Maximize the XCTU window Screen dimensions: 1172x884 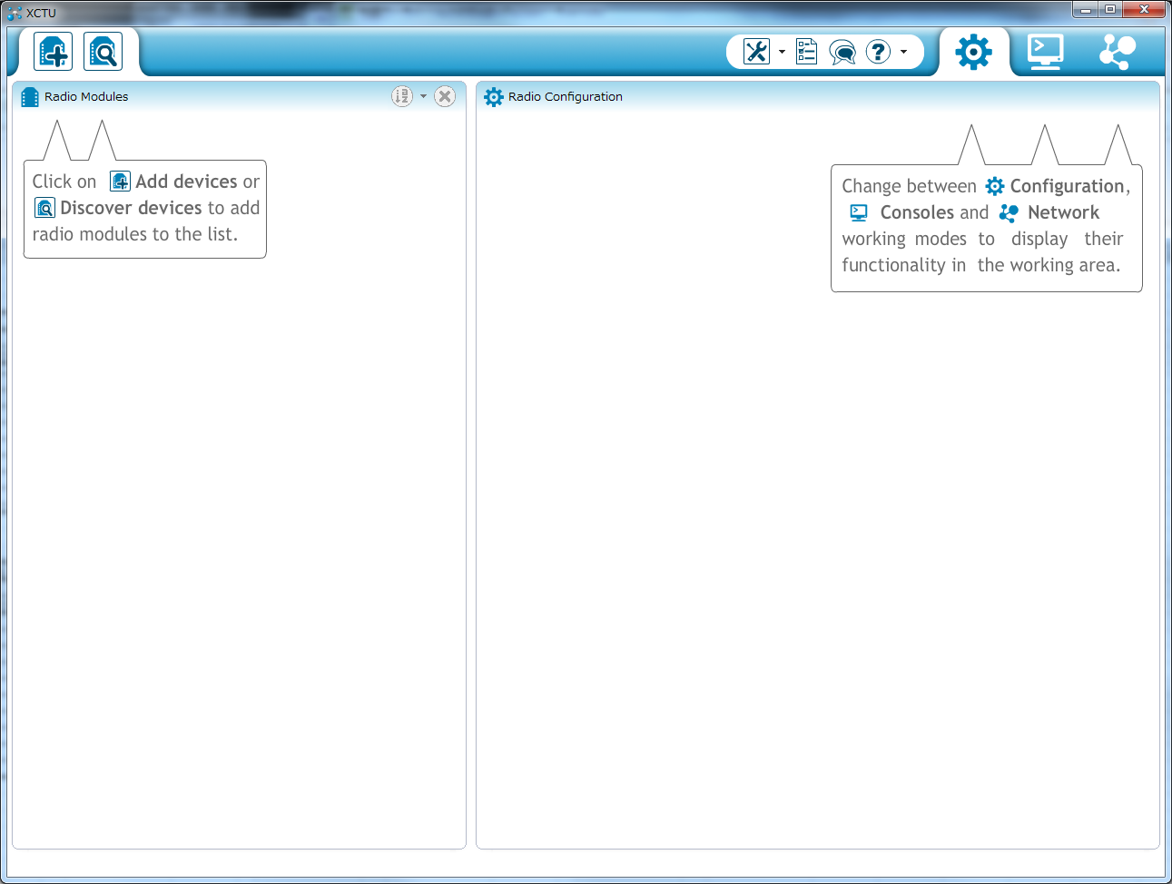click(x=1109, y=9)
